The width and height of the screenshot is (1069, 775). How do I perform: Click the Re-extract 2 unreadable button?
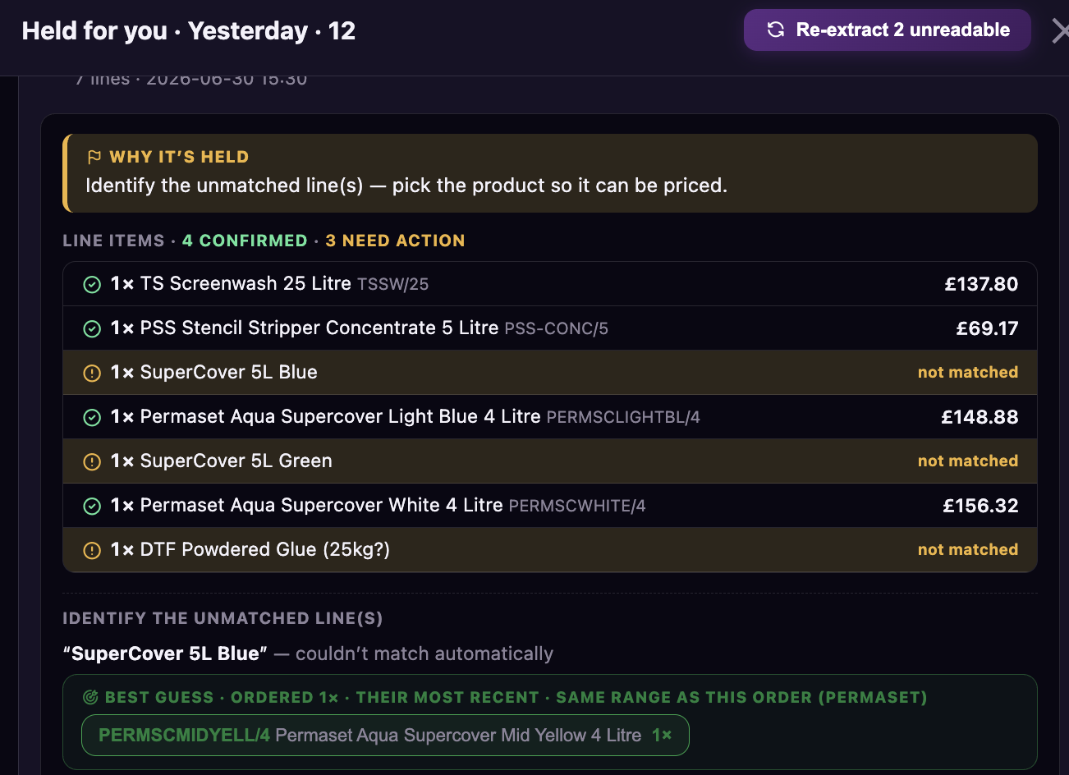point(887,30)
